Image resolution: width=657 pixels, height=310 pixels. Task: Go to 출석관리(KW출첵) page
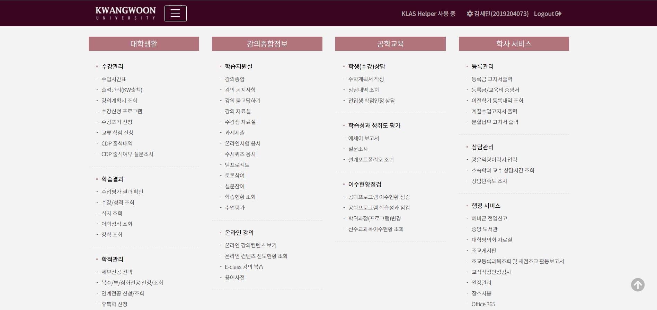click(x=122, y=90)
